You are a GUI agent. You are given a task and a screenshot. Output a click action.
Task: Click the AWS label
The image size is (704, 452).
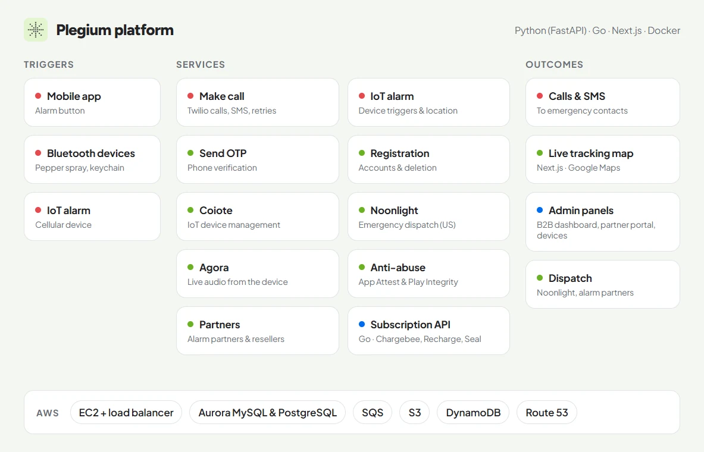pyautogui.click(x=48, y=413)
